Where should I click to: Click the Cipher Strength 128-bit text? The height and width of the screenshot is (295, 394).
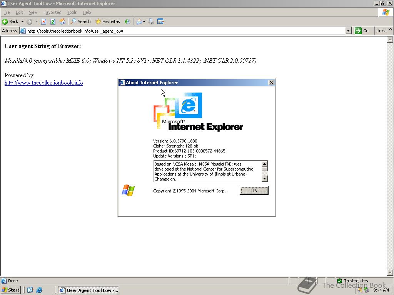click(x=175, y=146)
